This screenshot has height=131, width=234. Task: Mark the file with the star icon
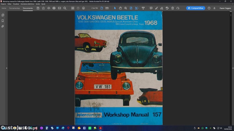tap(43, 8)
